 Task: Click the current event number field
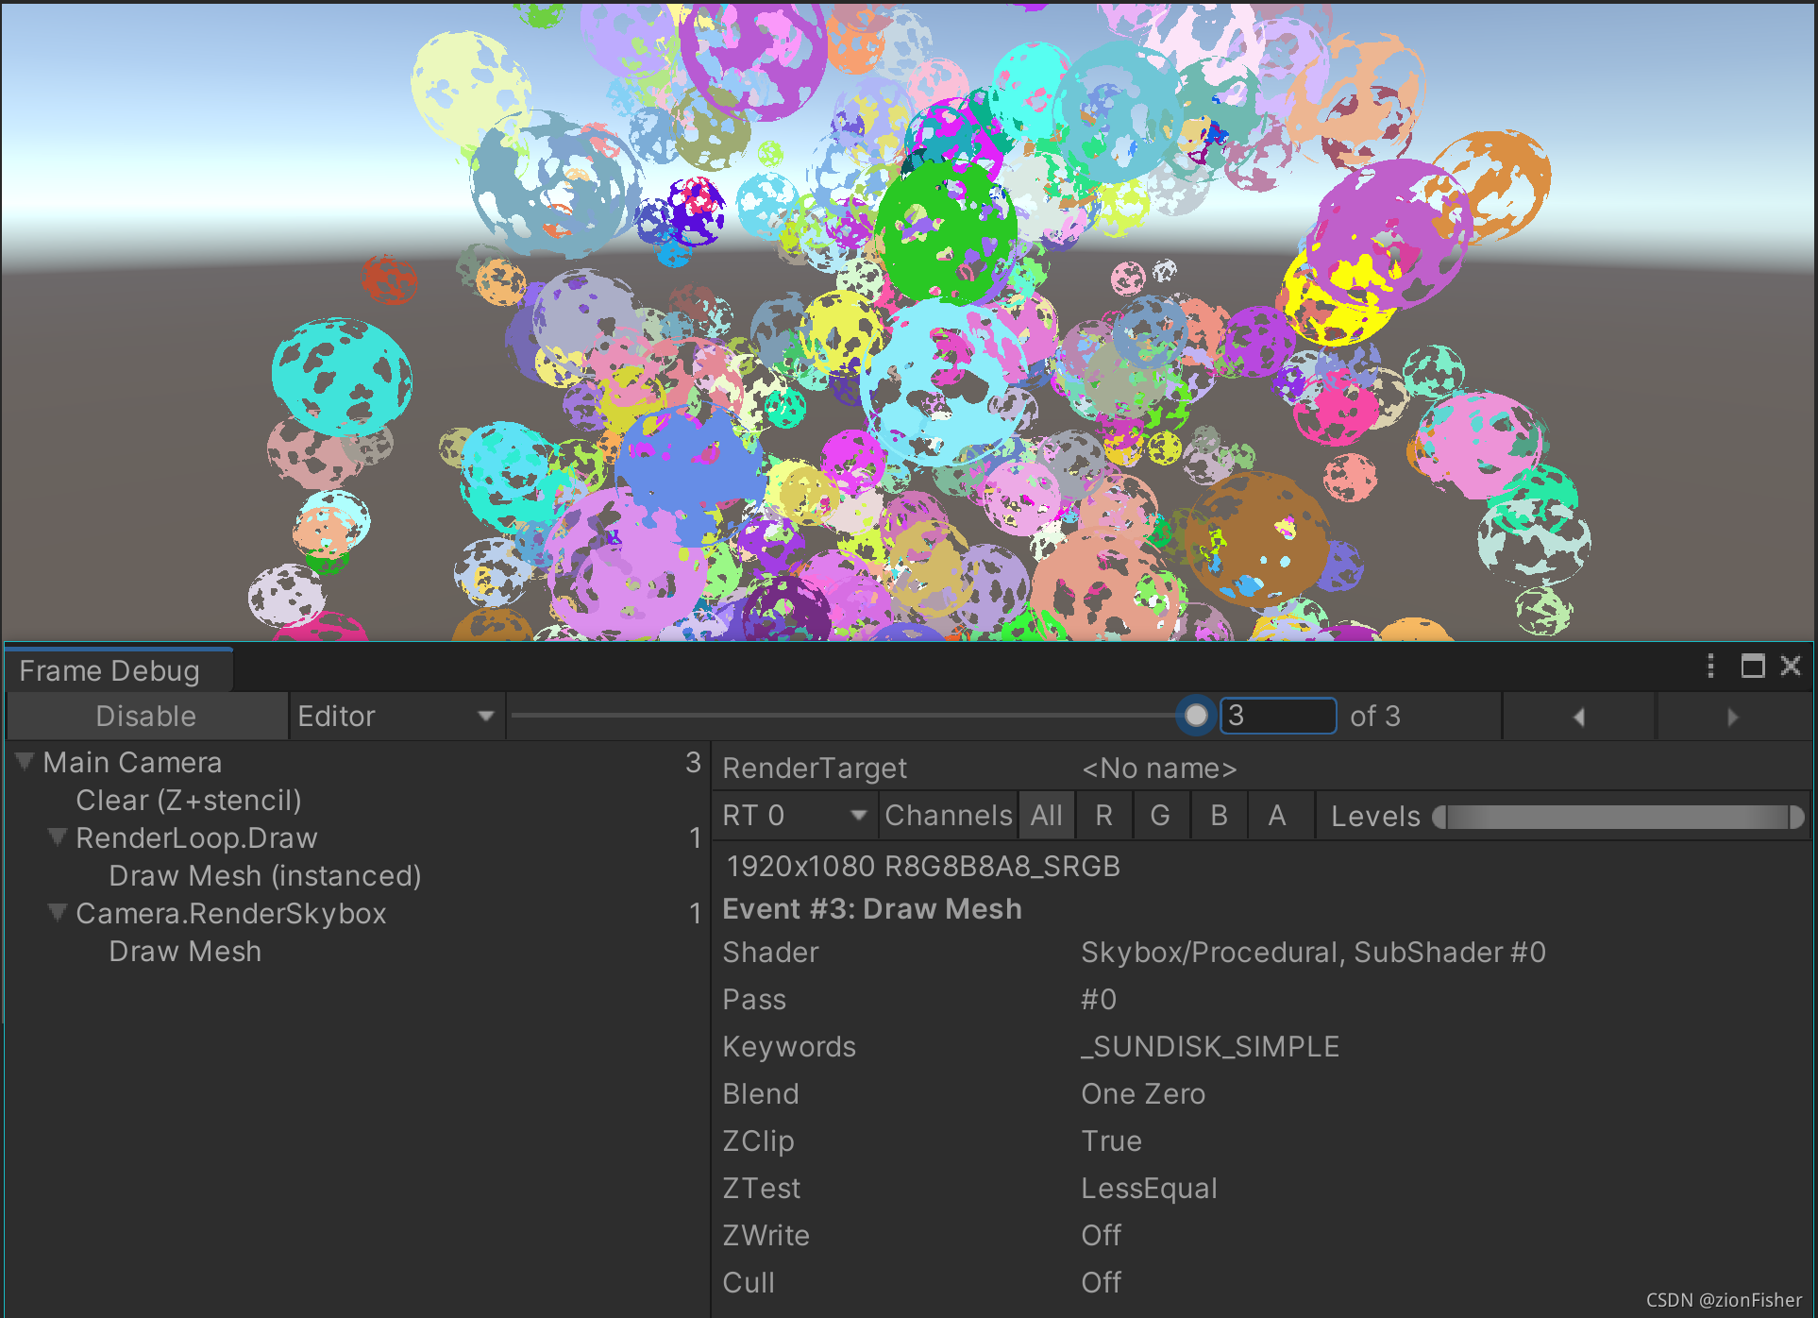1277,716
